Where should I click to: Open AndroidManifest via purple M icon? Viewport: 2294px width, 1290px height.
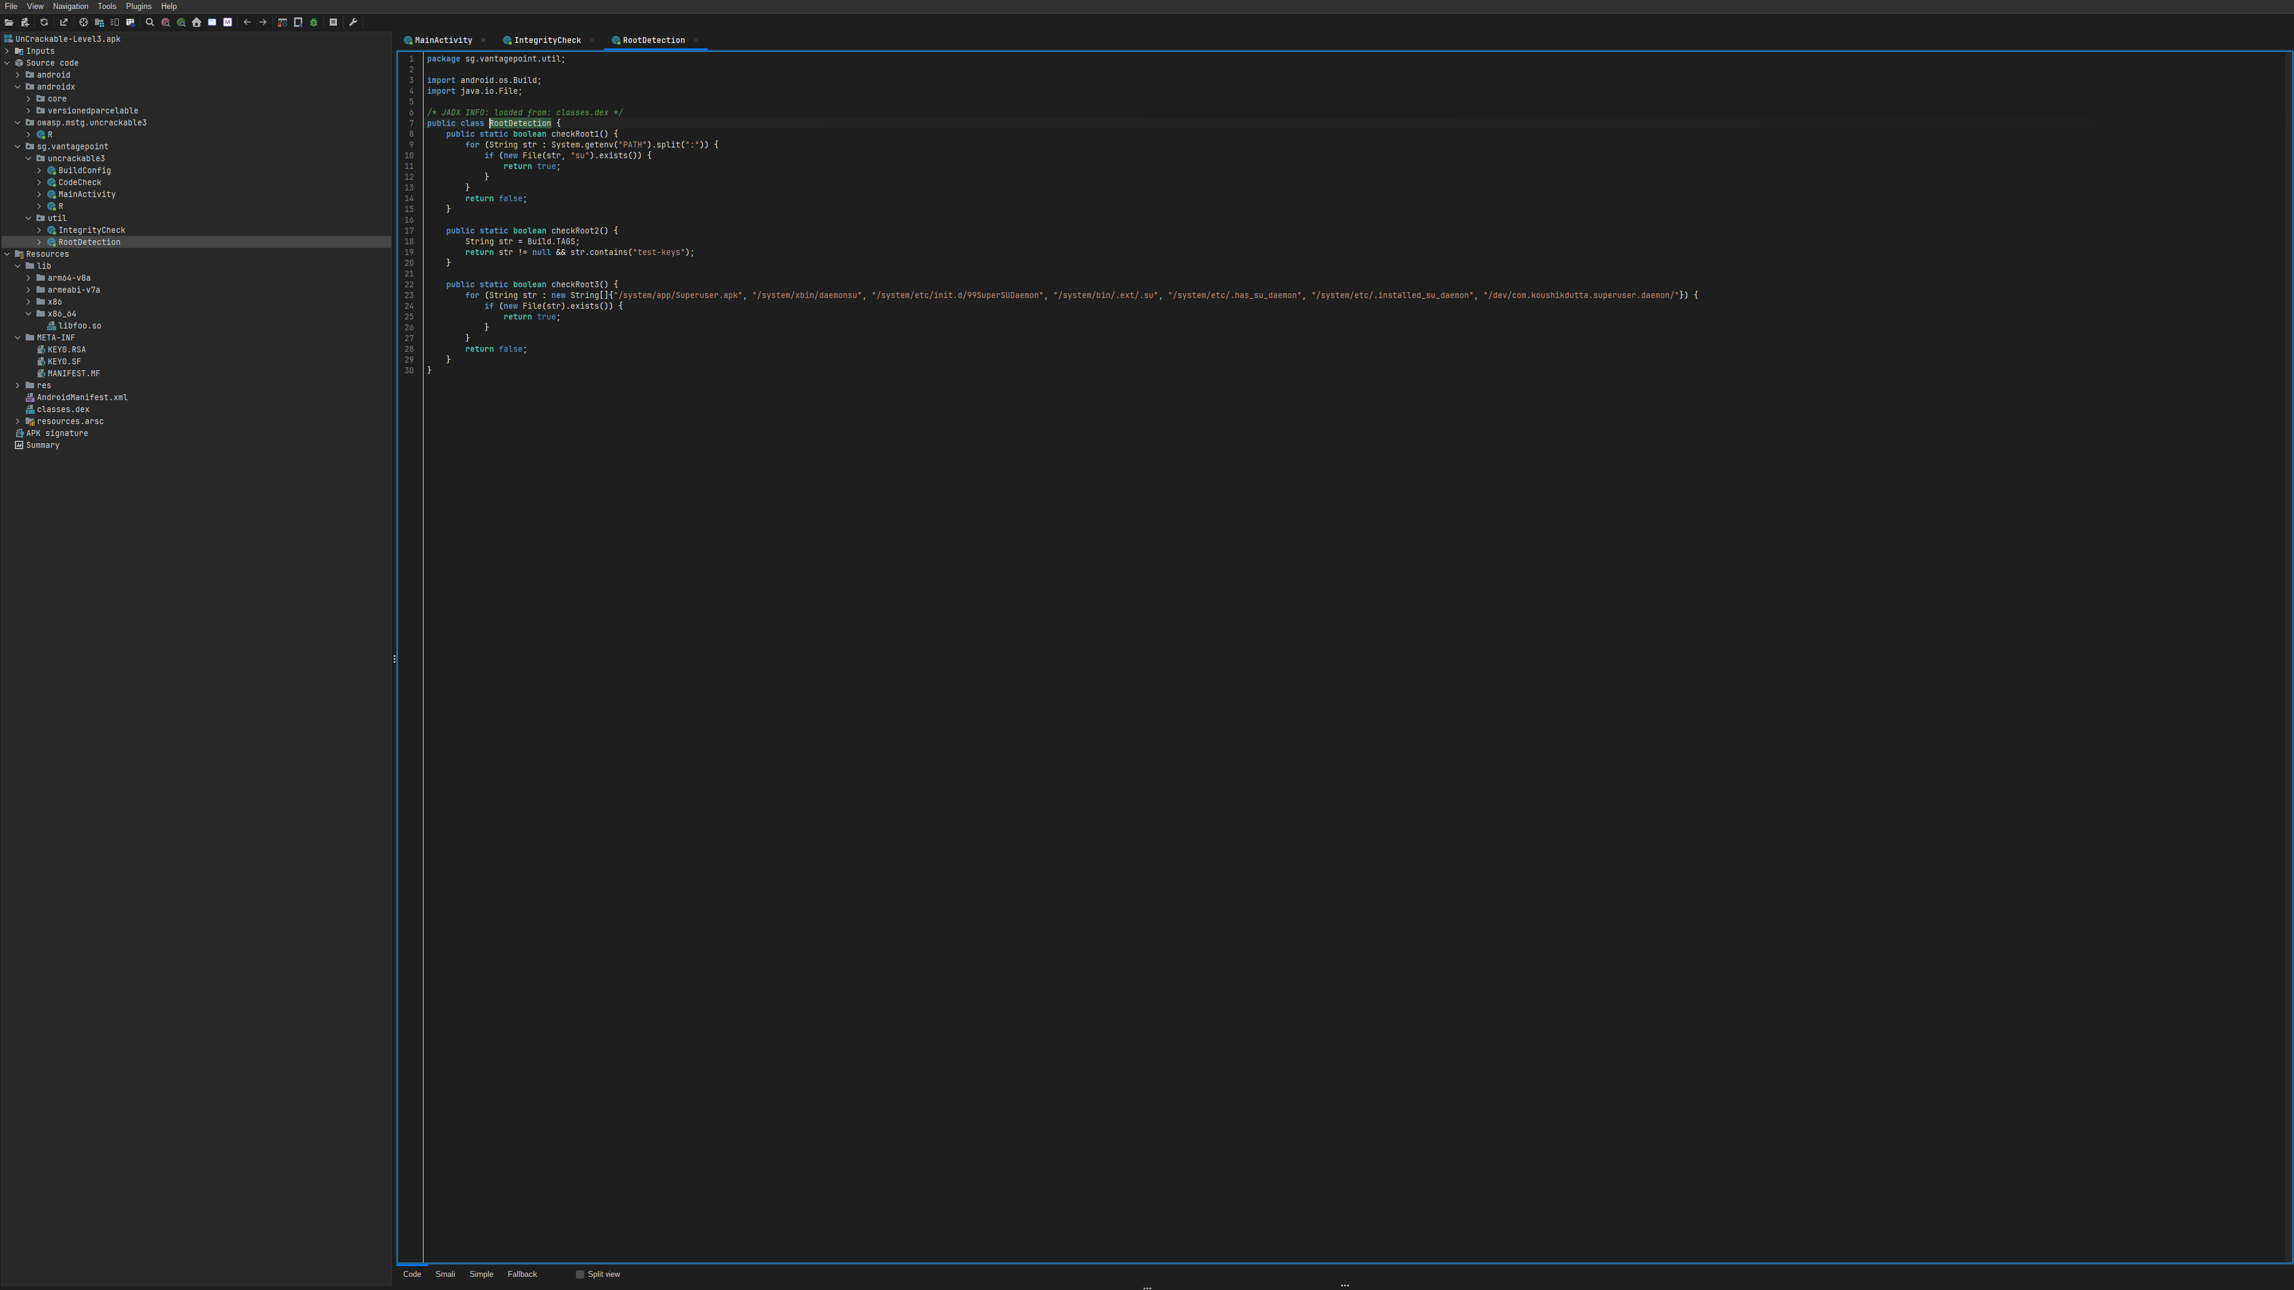coord(228,22)
